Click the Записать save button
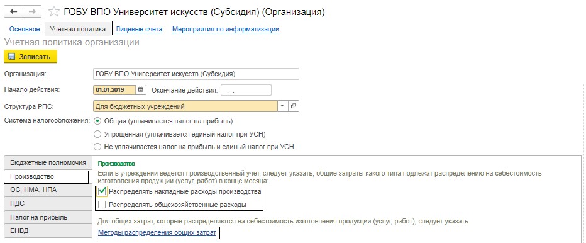 30,57
